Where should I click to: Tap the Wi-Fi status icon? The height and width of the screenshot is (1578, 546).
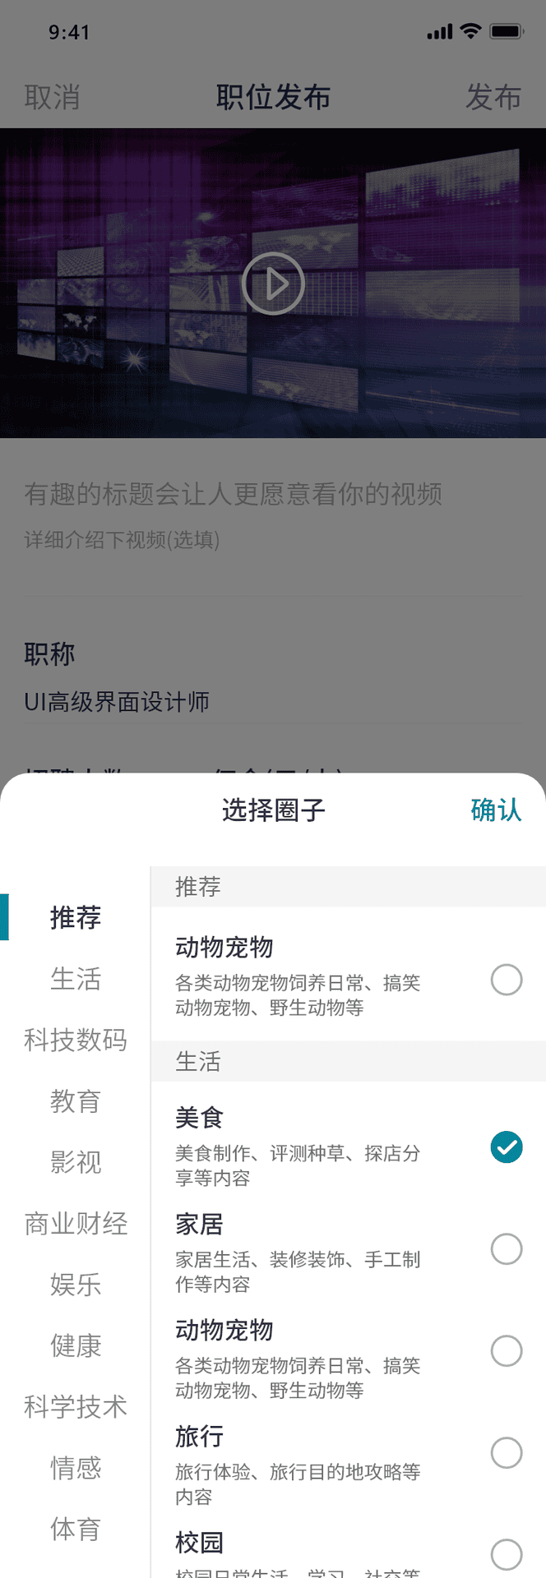coord(470,31)
